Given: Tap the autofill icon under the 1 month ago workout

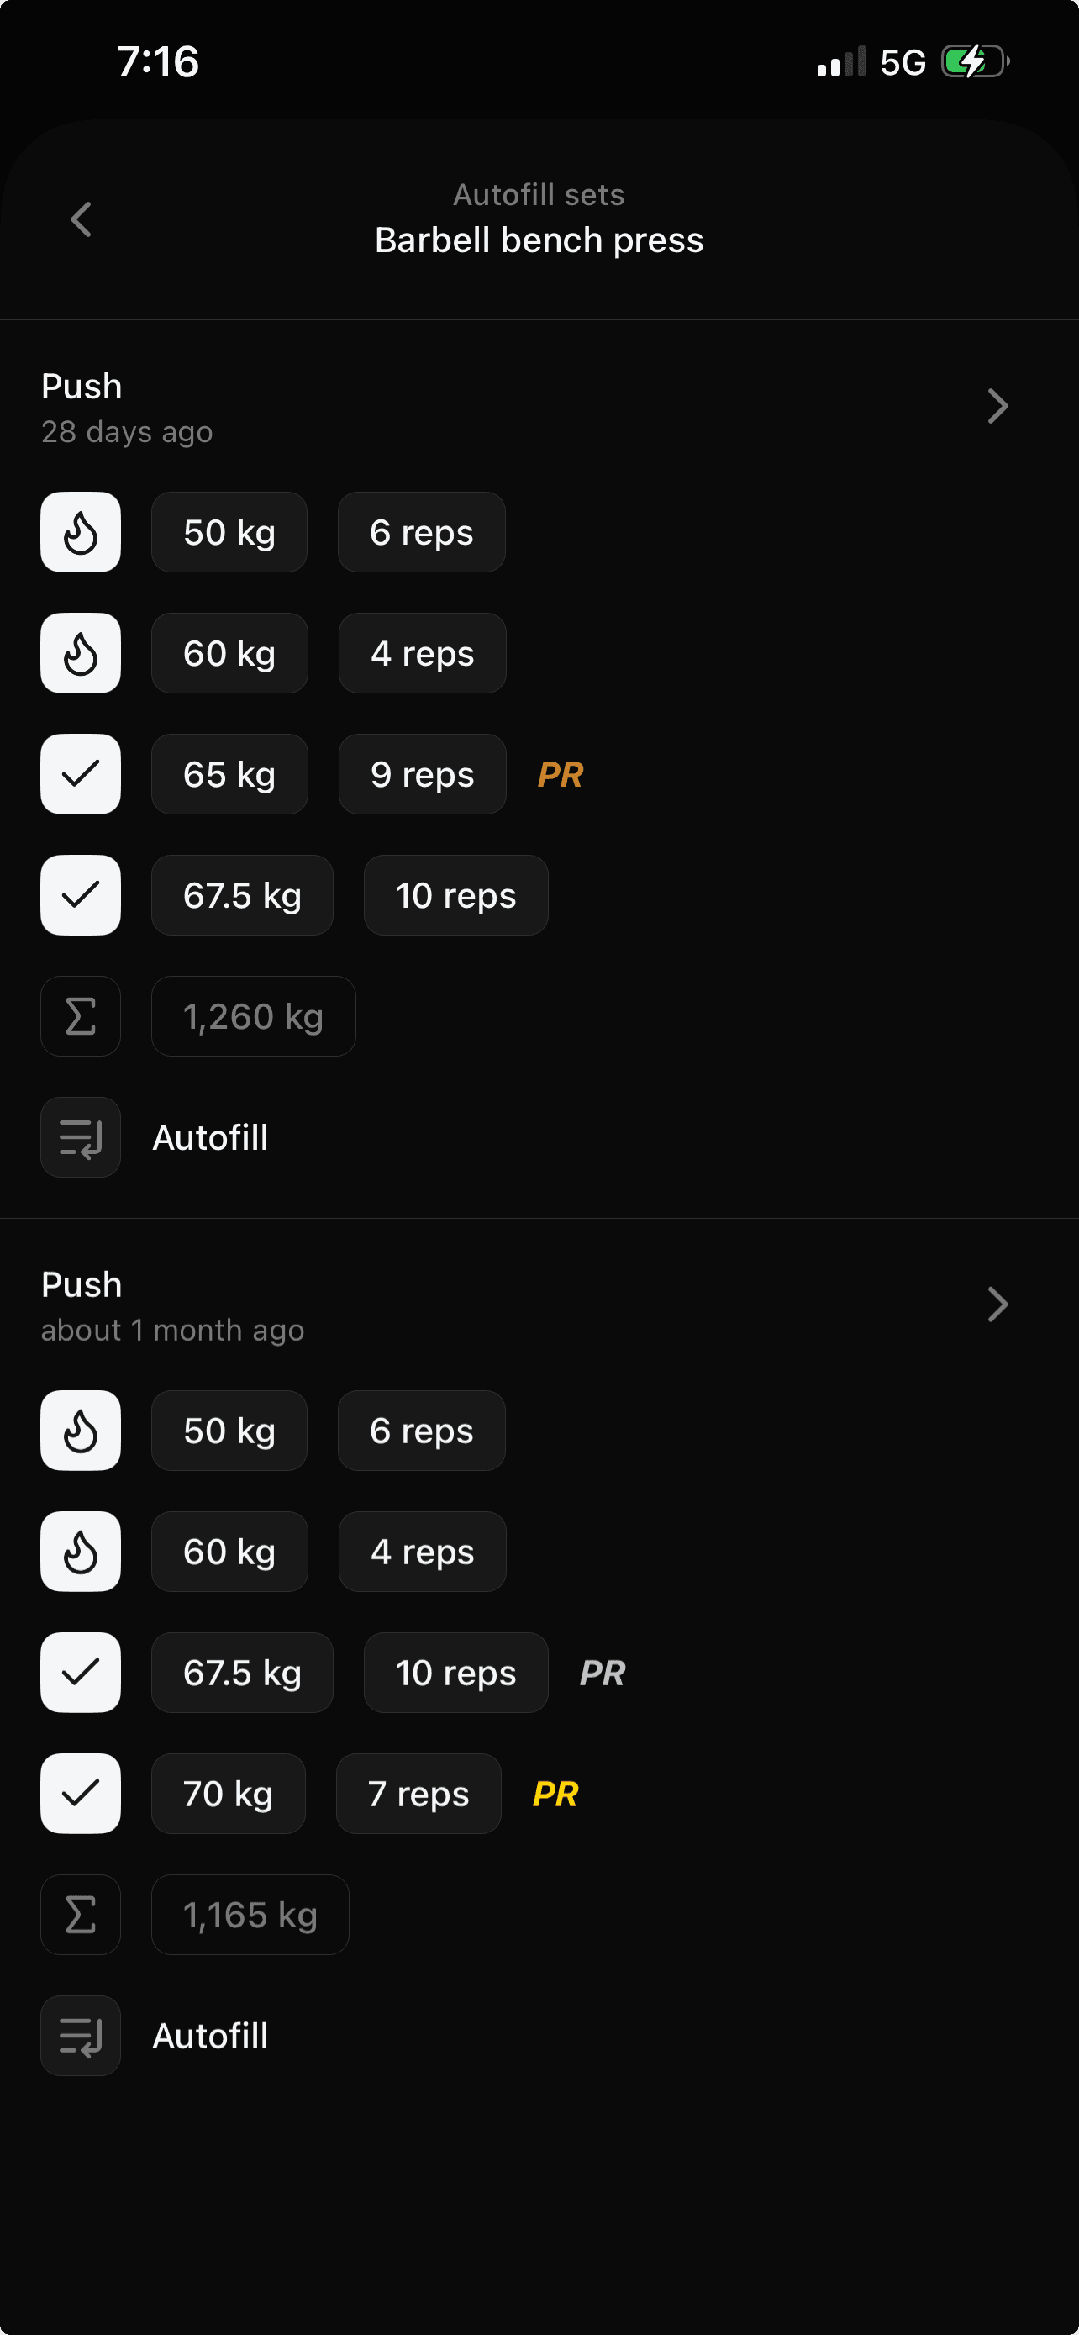Looking at the screenshot, I should [x=81, y=2036].
